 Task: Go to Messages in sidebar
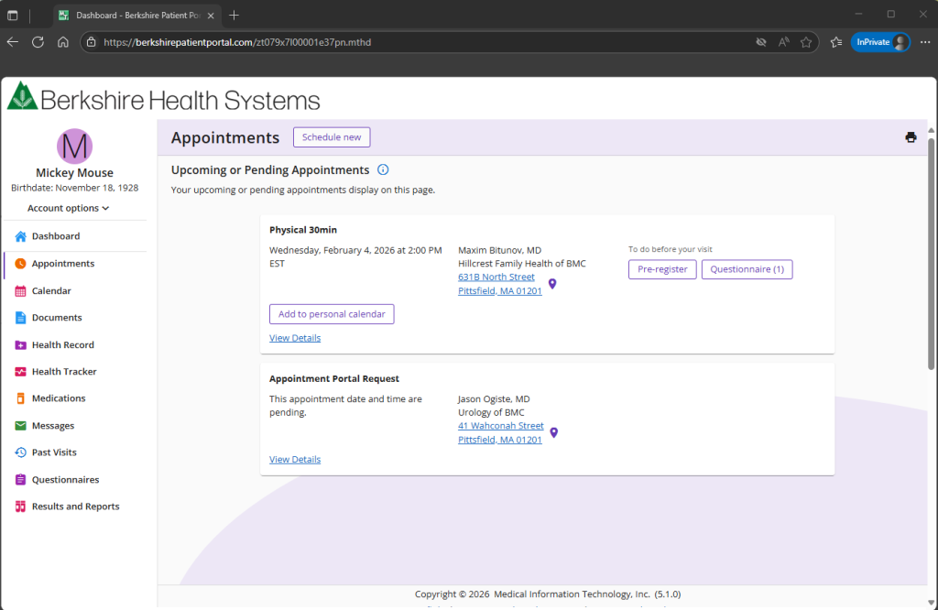click(x=52, y=426)
